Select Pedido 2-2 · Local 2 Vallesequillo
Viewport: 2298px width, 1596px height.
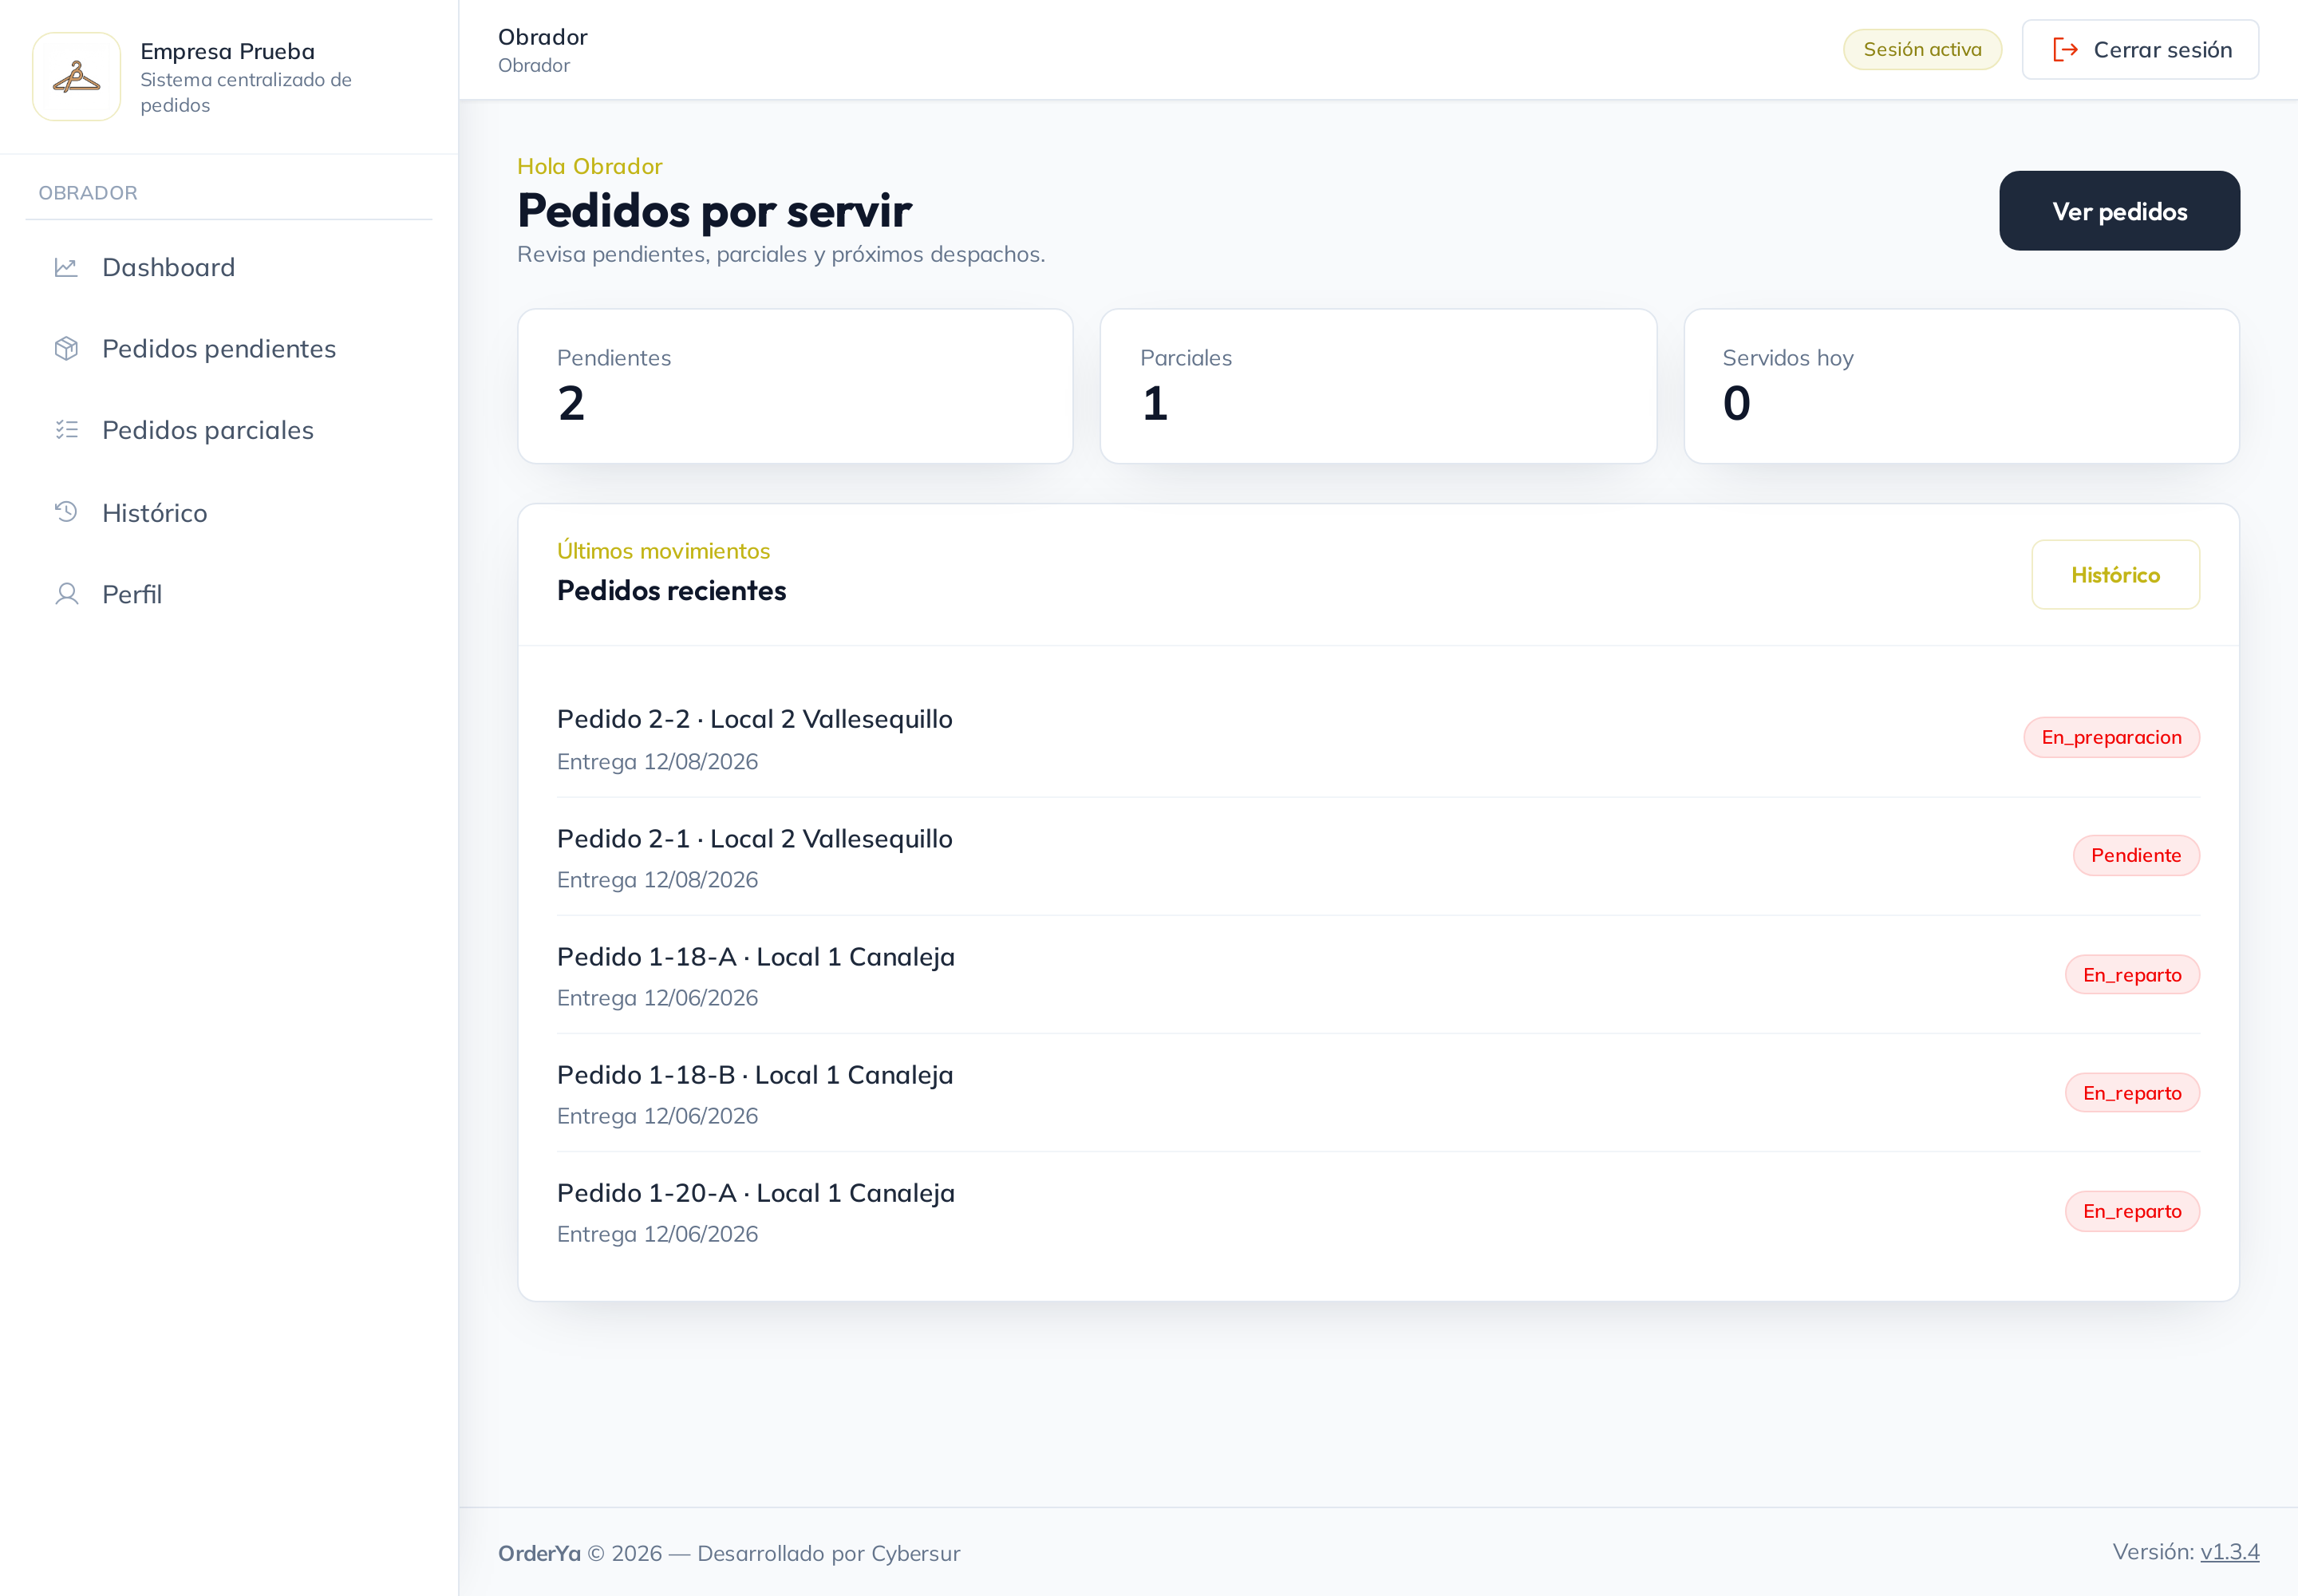pos(754,719)
